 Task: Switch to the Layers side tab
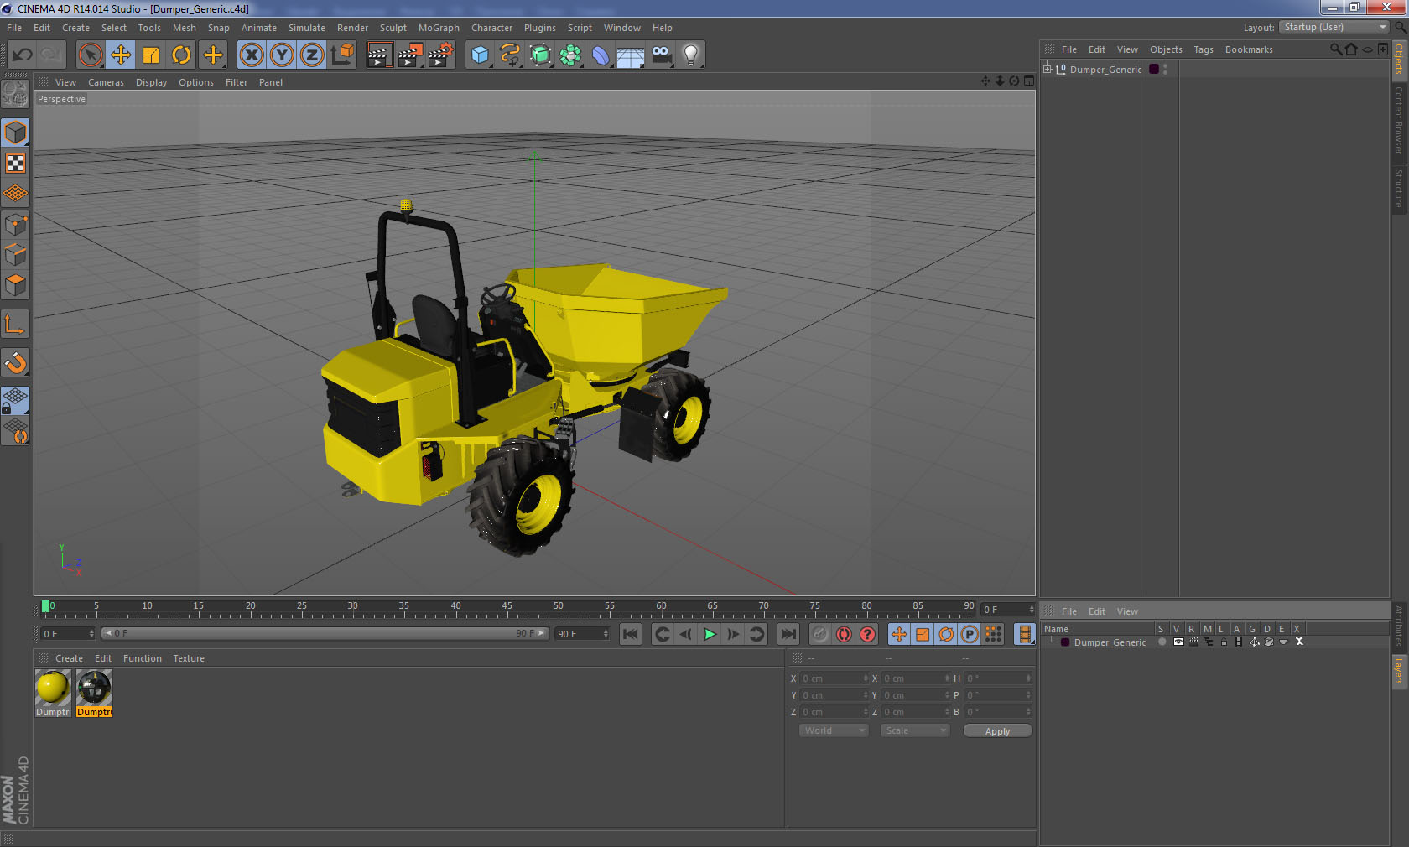click(1399, 671)
